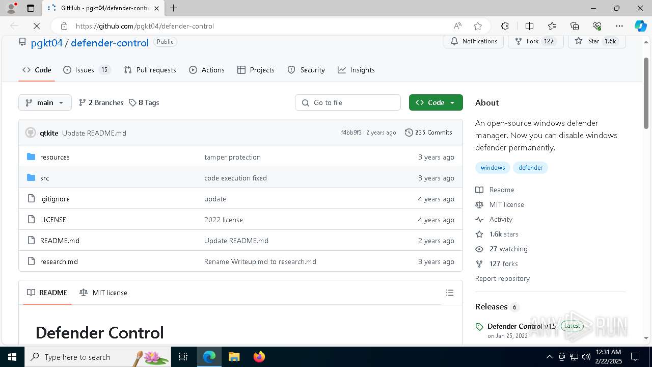Viewport: 652px width, 367px height.
Task: View the 8 Tags link
Action: click(144, 102)
